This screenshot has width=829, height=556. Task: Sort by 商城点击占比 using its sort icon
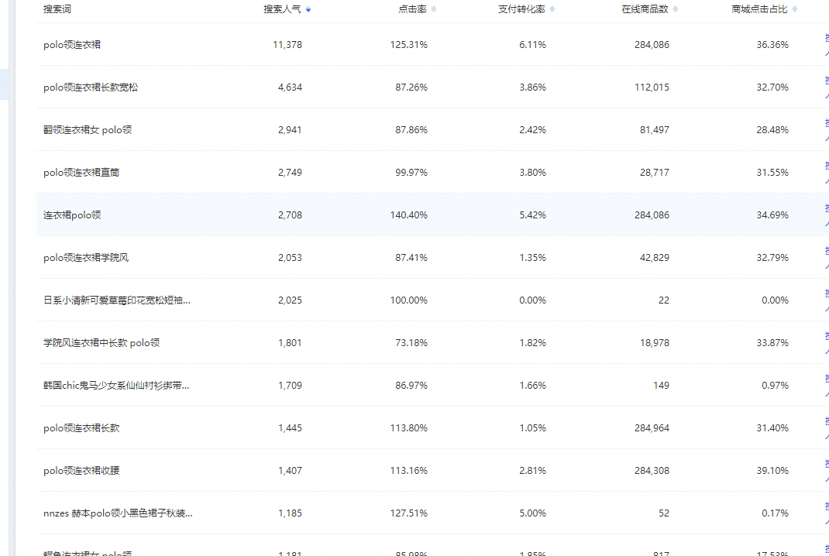pyautogui.click(x=795, y=9)
